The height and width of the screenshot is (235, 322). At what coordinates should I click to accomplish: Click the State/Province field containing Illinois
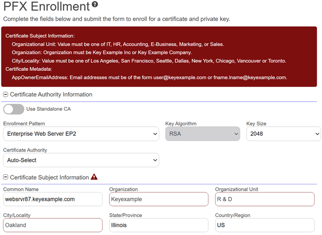[158, 225]
